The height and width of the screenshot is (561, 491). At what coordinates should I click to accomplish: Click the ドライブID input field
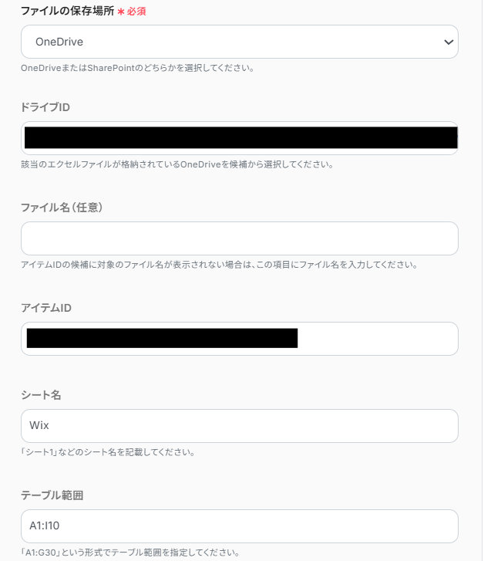click(x=239, y=138)
